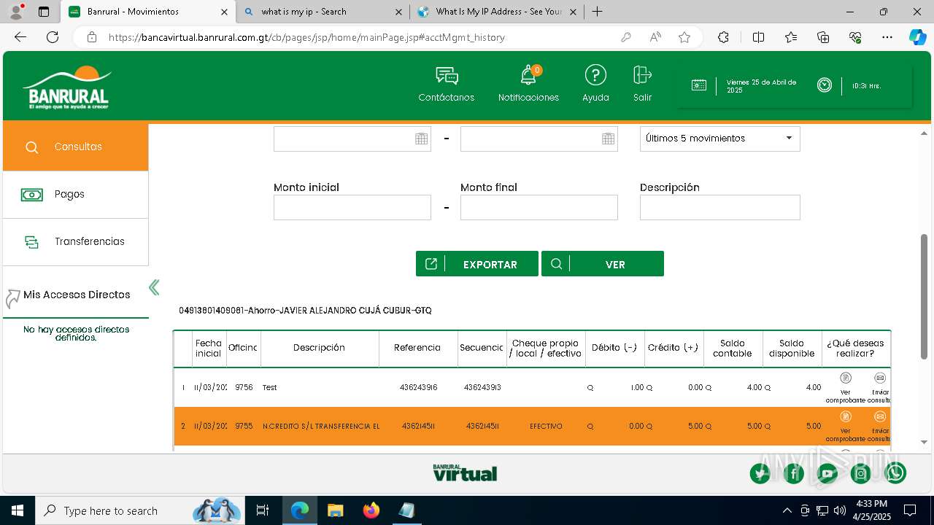Click the EFECTIVO cell in row 2

point(546,427)
